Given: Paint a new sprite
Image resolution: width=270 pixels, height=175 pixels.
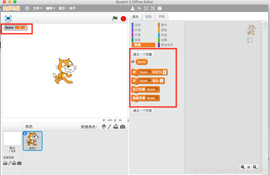Looking at the screenshot, I should [x=109, y=127].
